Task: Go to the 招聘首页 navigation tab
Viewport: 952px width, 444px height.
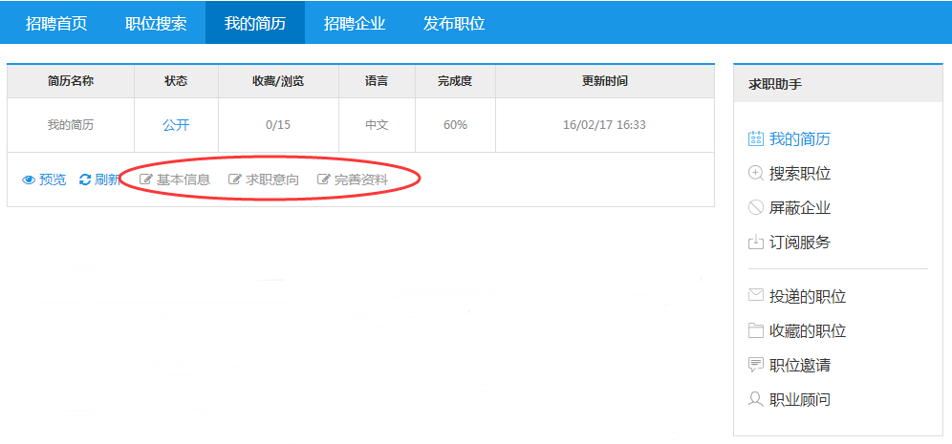Action: (56, 23)
